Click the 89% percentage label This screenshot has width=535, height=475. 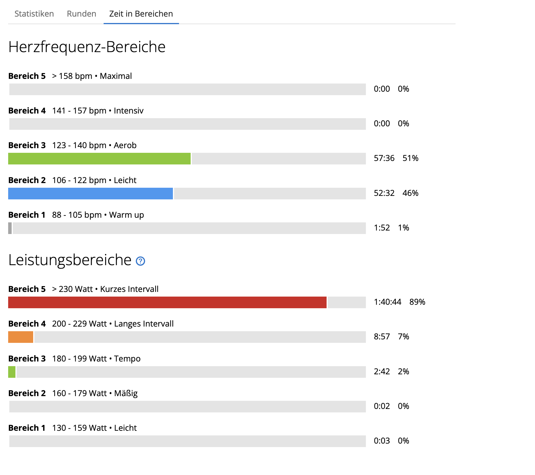click(x=417, y=302)
